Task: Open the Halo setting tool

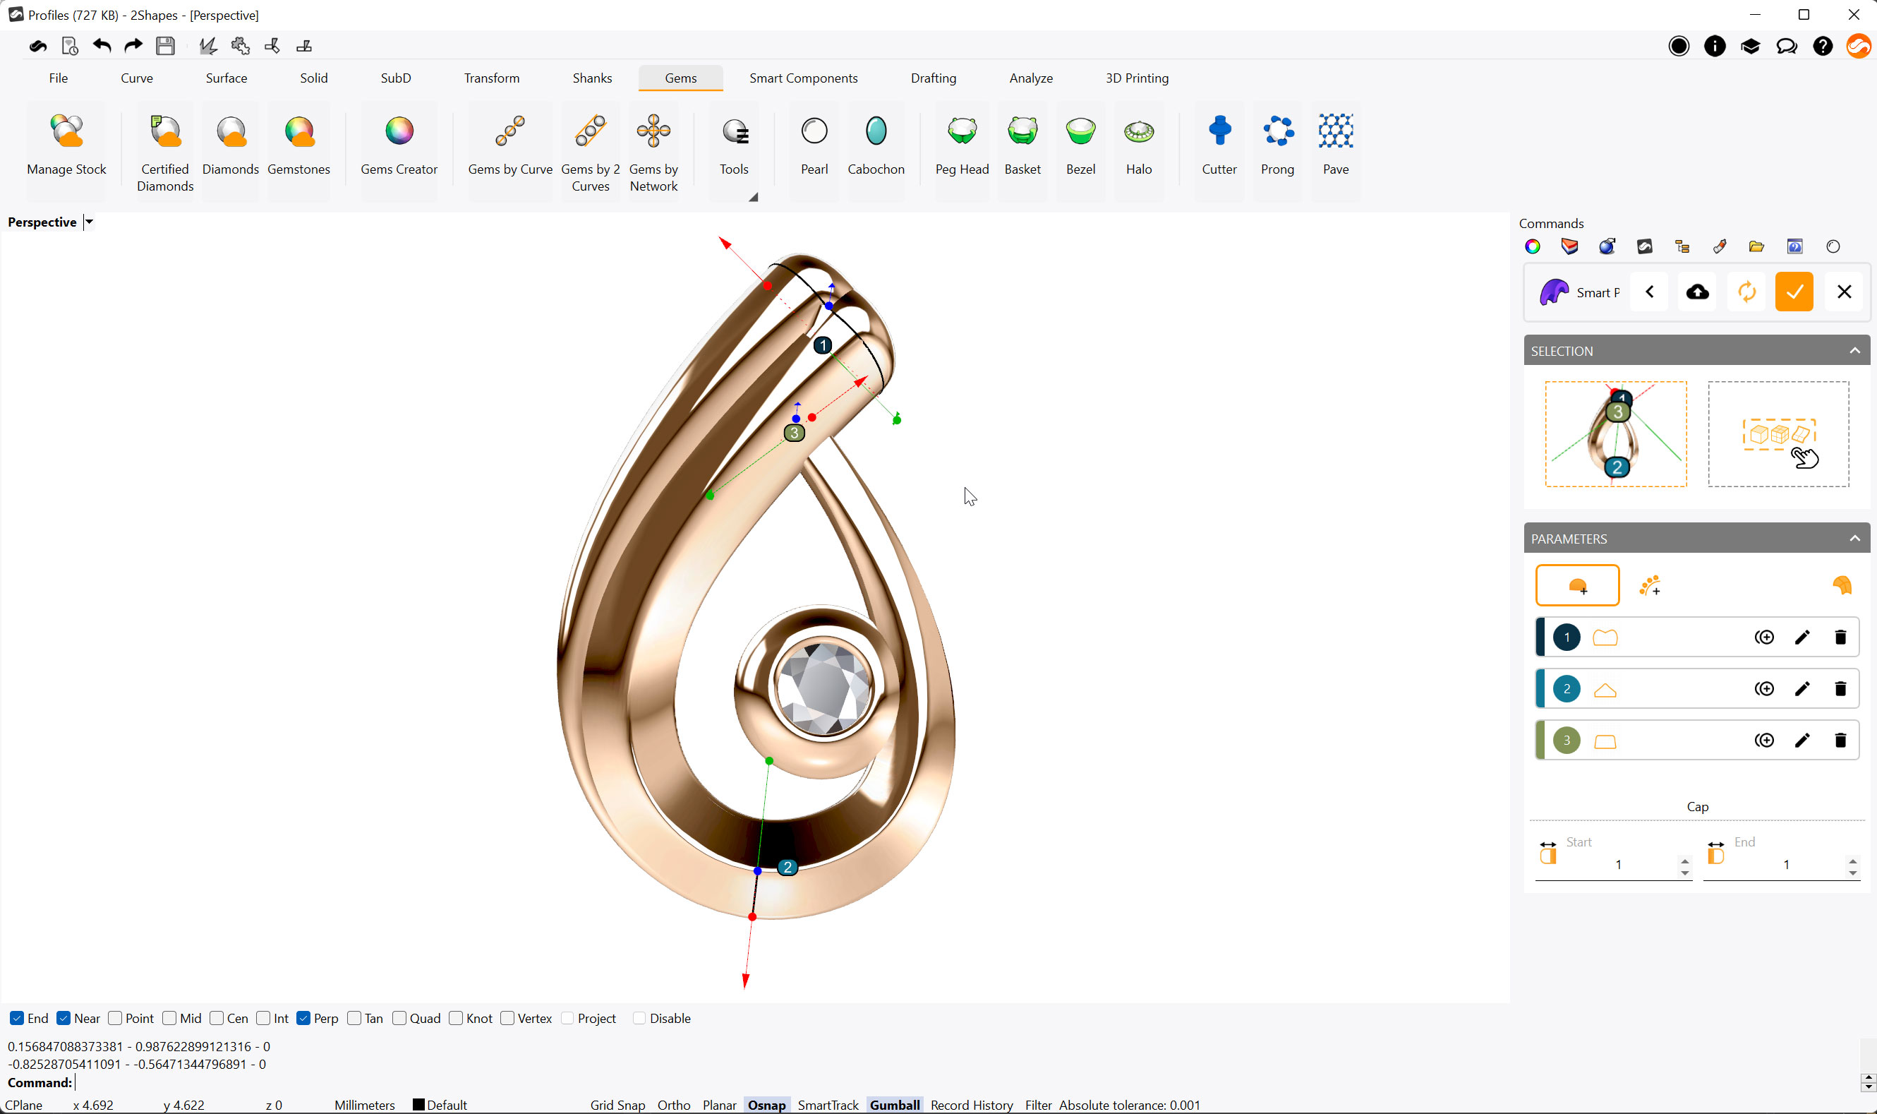Action: click(x=1138, y=147)
